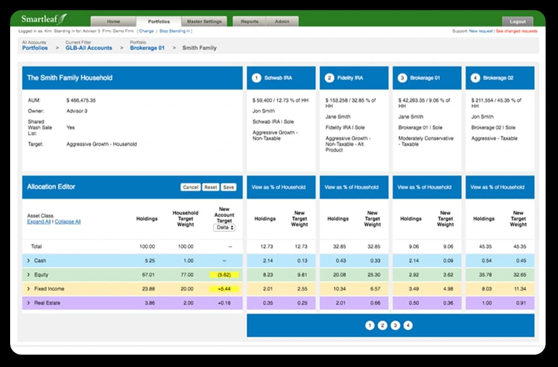Click the Schwab IRA card title
The image size is (558, 367).
coord(278,78)
